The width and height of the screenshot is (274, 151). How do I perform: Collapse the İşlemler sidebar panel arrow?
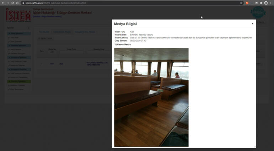[x=28, y=28]
